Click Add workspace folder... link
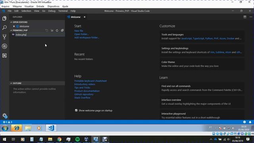This screenshot has height=143, width=254. (x=87, y=37)
